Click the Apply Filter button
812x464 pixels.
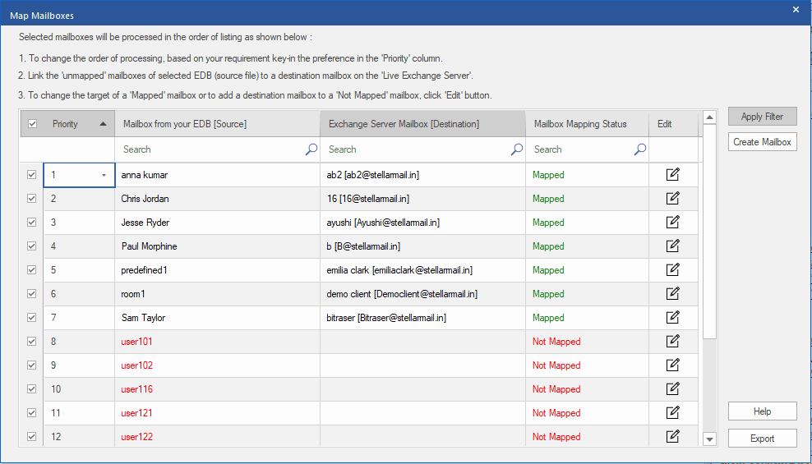763,117
